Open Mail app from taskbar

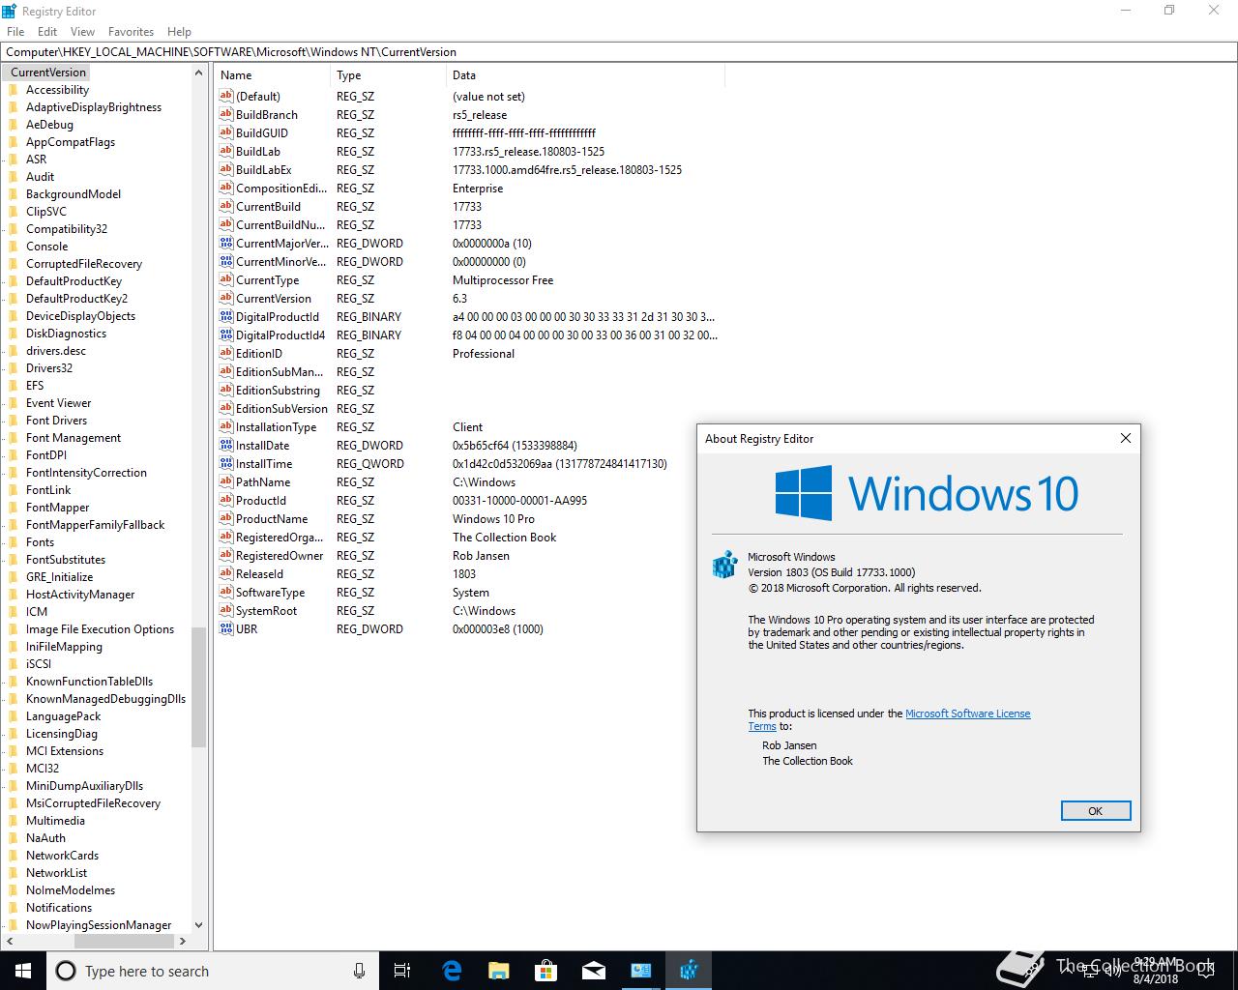coord(594,971)
